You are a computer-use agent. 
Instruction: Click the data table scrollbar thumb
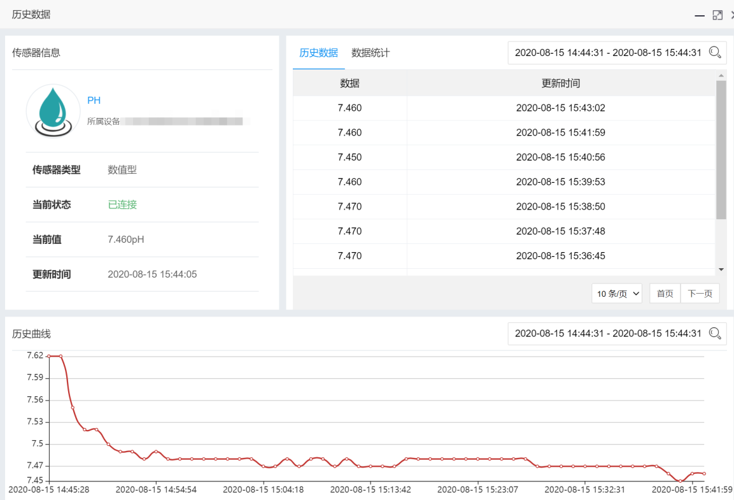coord(721,150)
